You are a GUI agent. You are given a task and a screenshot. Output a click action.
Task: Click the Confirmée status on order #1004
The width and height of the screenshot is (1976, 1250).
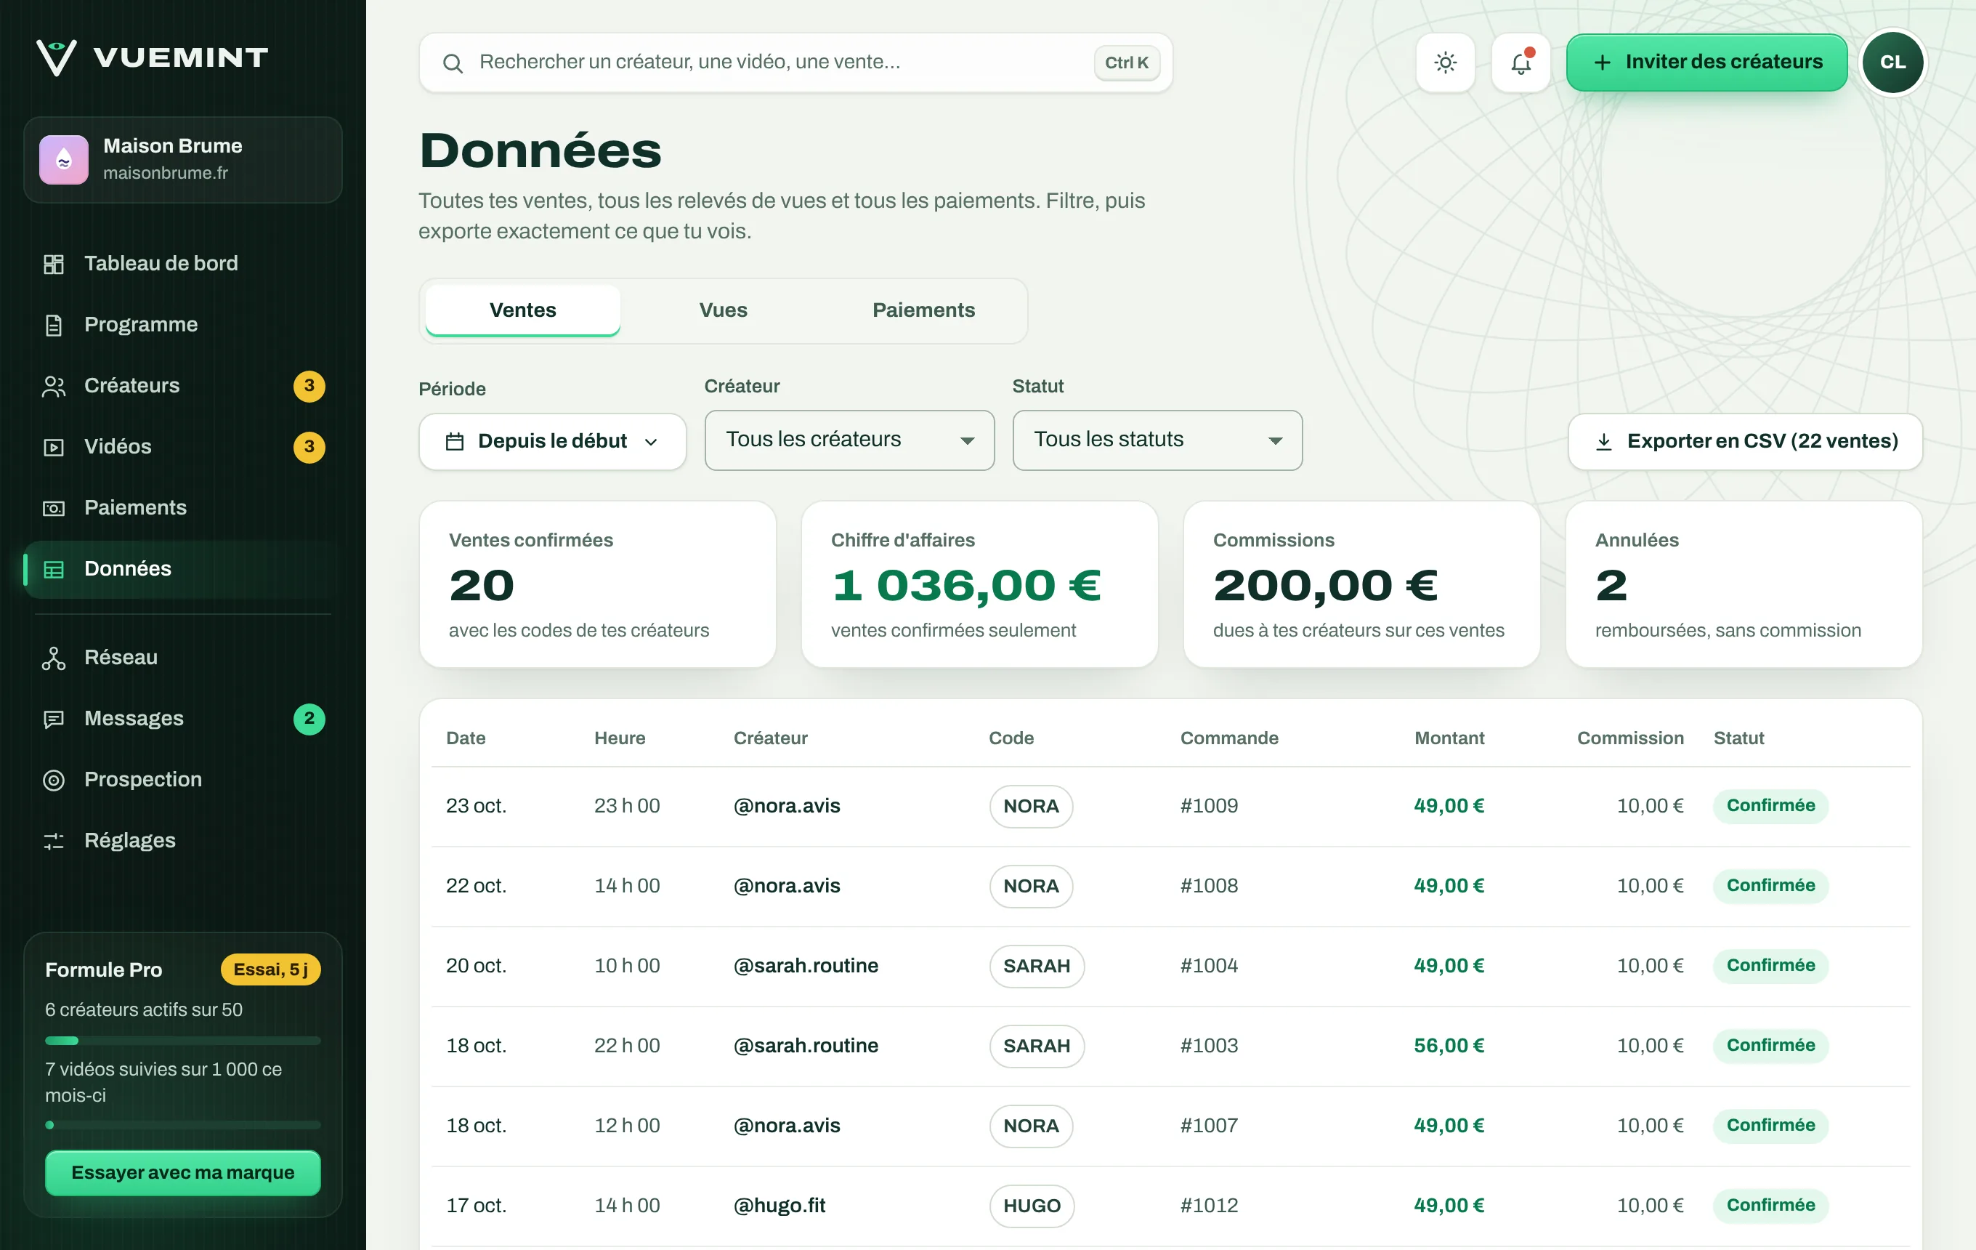point(1770,966)
